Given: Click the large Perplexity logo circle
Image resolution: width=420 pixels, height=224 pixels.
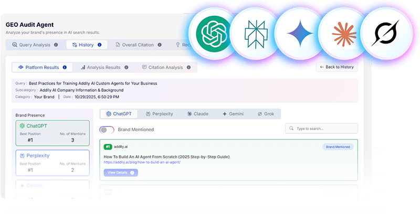Looking at the screenshot, I should [x=256, y=34].
